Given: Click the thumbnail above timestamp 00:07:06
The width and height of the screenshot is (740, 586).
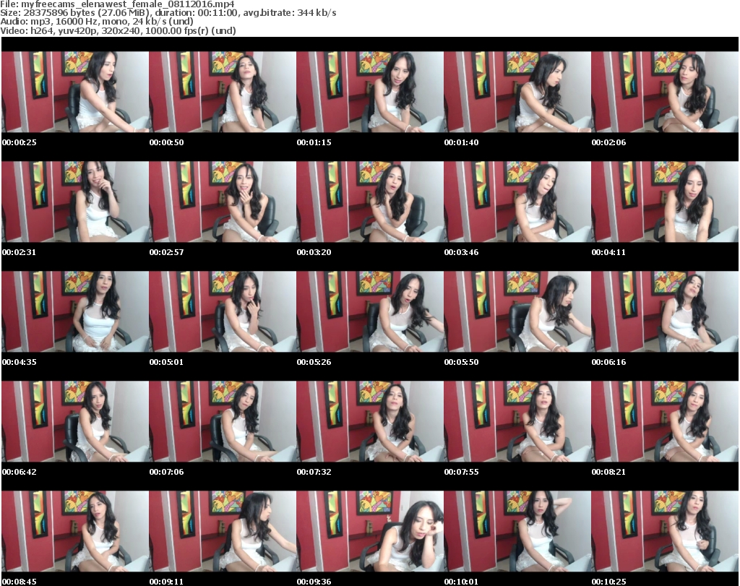Looking at the screenshot, I should pos(223,421).
